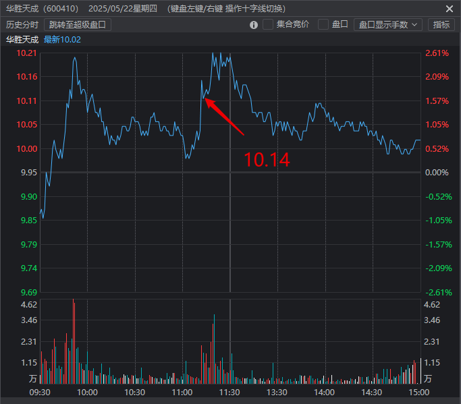
Task: Click the info icon beside 集合竞价
Action: point(254,25)
